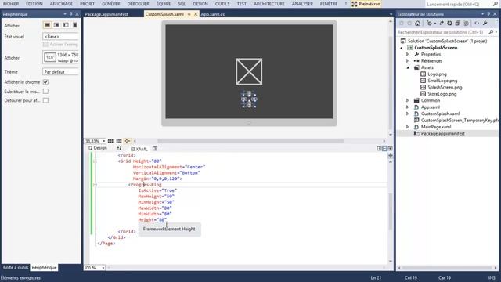Switch to App.xaml.cs tab
The height and width of the screenshot is (282, 501).
212,14
